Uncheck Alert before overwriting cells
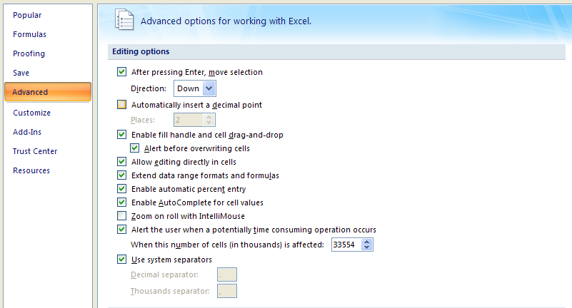The image size is (572, 308). coord(135,148)
